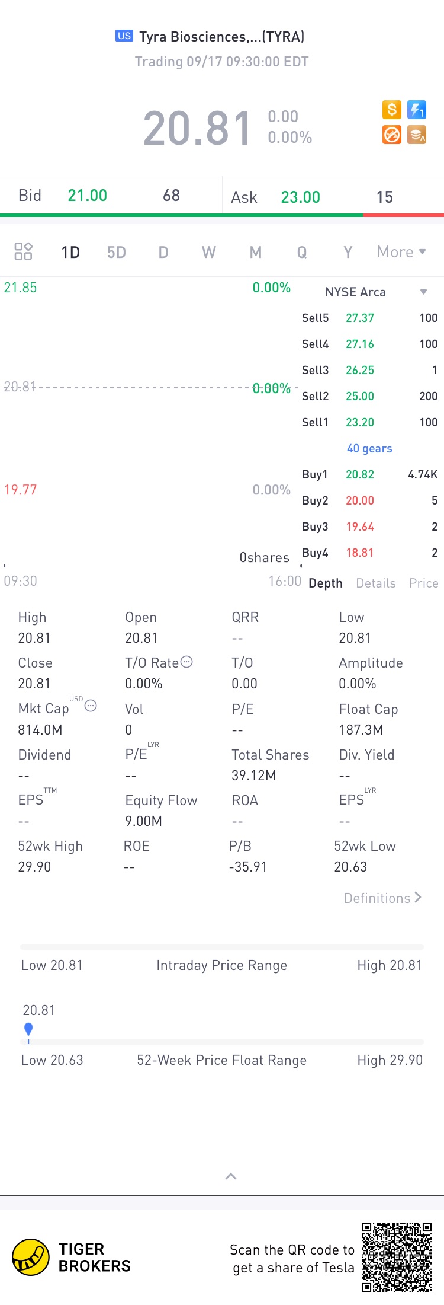This screenshot has height=1305, width=444.
Task: Tap the blue lightning bolt icon
Action: tap(417, 110)
